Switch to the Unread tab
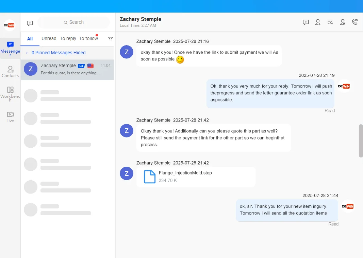This screenshot has height=258, width=363. (49, 38)
